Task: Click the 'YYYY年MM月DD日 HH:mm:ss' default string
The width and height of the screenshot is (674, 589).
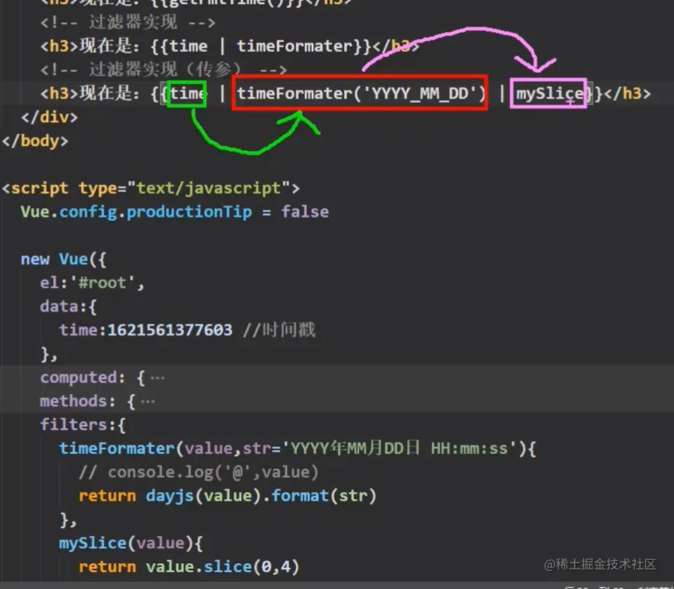Action: point(400,449)
